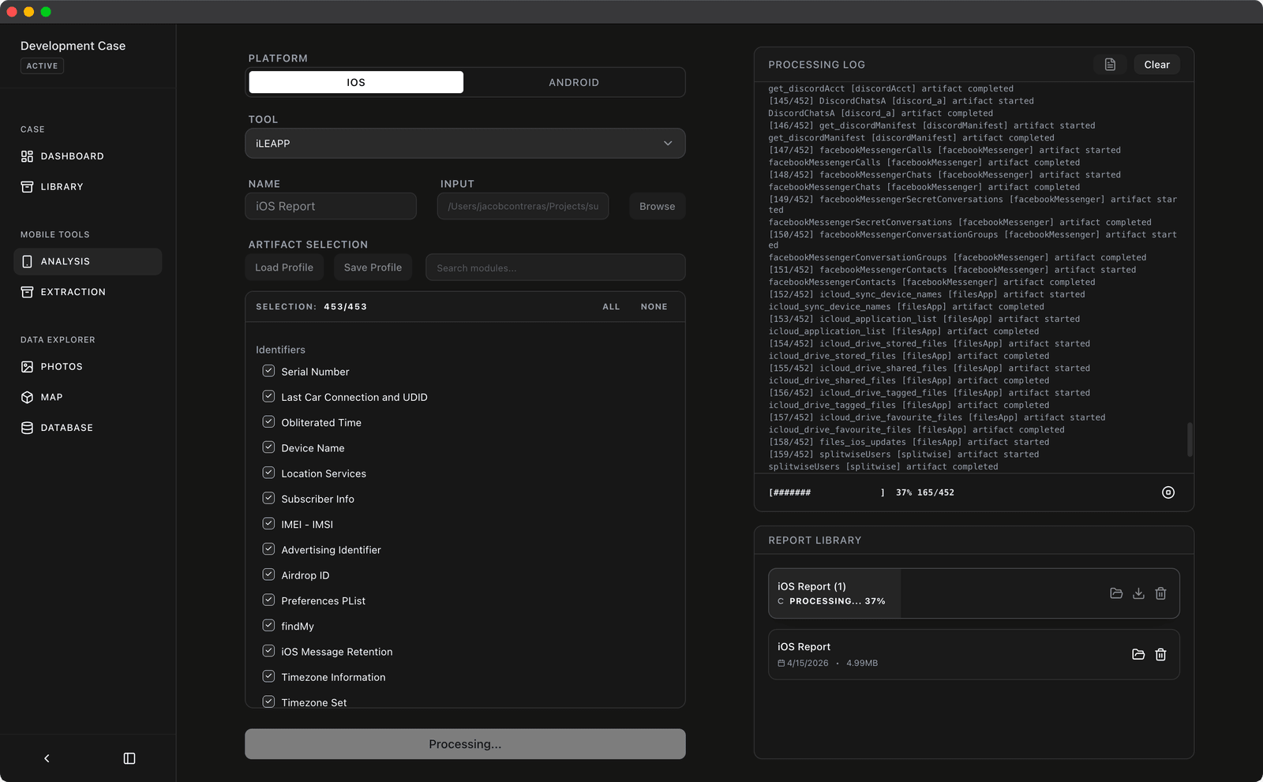Click the SELECTION: 453/453 counter
The image size is (1263, 782).
tap(311, 307)
